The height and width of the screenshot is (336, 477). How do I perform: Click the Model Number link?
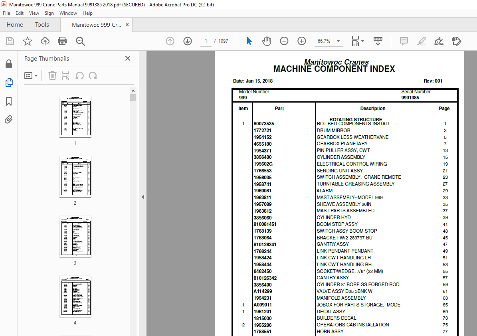pyautogui.click(x=254, y=91)
